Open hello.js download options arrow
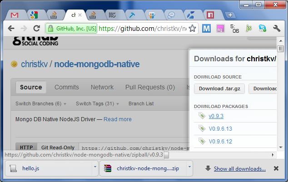The height and width of the screenshot is (182, 288). pos(95,167)
